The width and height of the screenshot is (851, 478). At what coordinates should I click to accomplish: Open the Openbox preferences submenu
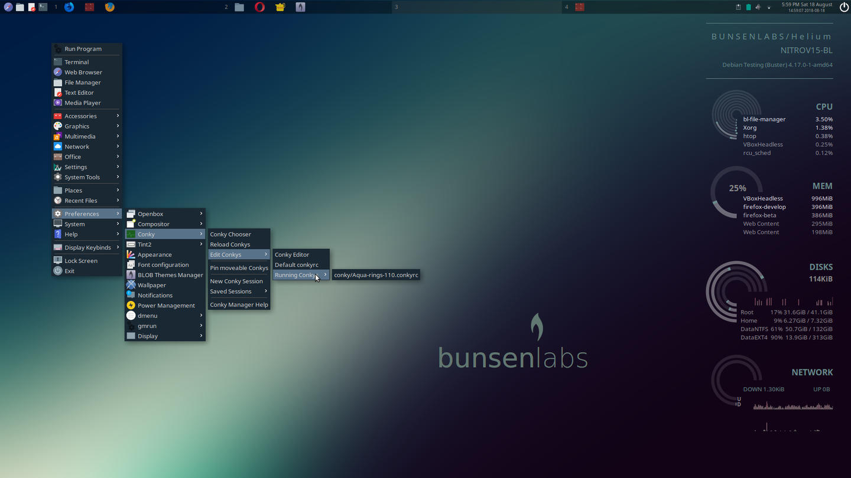[165, 214]
